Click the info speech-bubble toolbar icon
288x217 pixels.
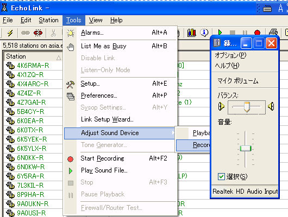point(204,33)
